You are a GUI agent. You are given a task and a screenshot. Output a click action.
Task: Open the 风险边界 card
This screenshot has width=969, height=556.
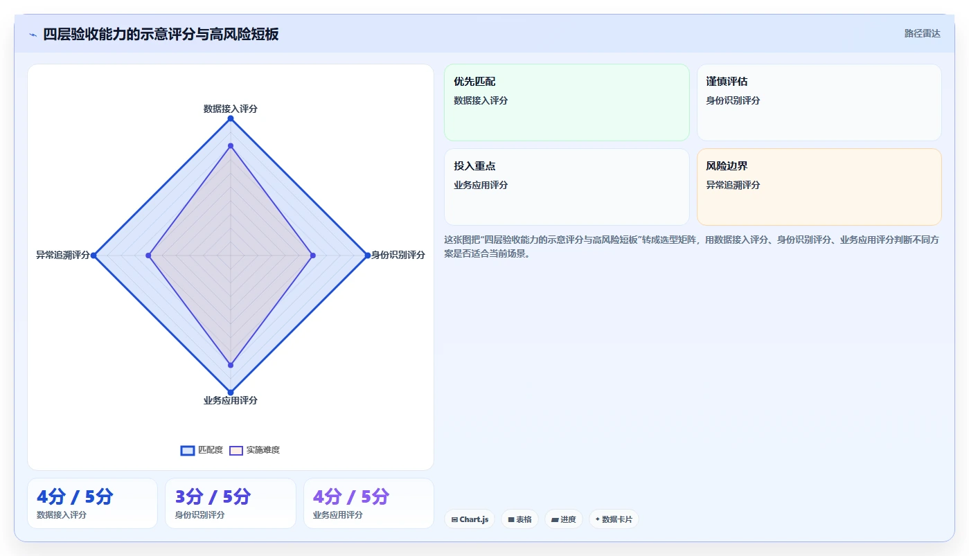click(x=819, y=187)
